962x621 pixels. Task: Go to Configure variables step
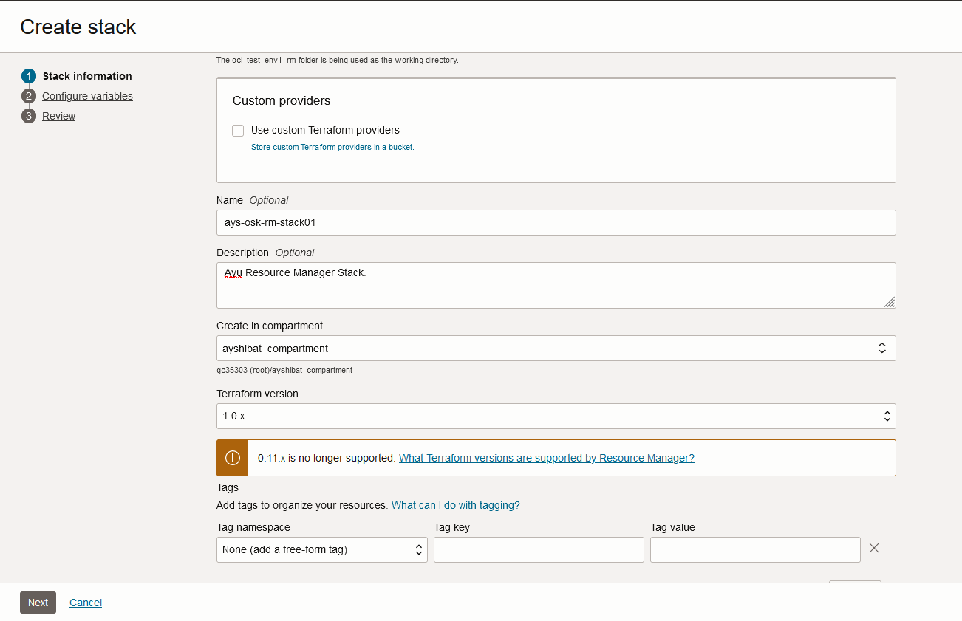coord(87,96)
